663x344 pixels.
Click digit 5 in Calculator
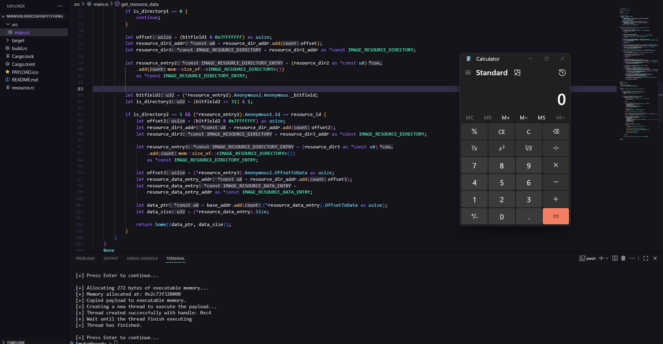502,182
